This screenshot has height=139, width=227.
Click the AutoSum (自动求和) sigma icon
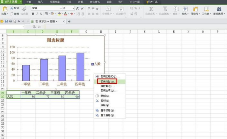tap(151, 9)
